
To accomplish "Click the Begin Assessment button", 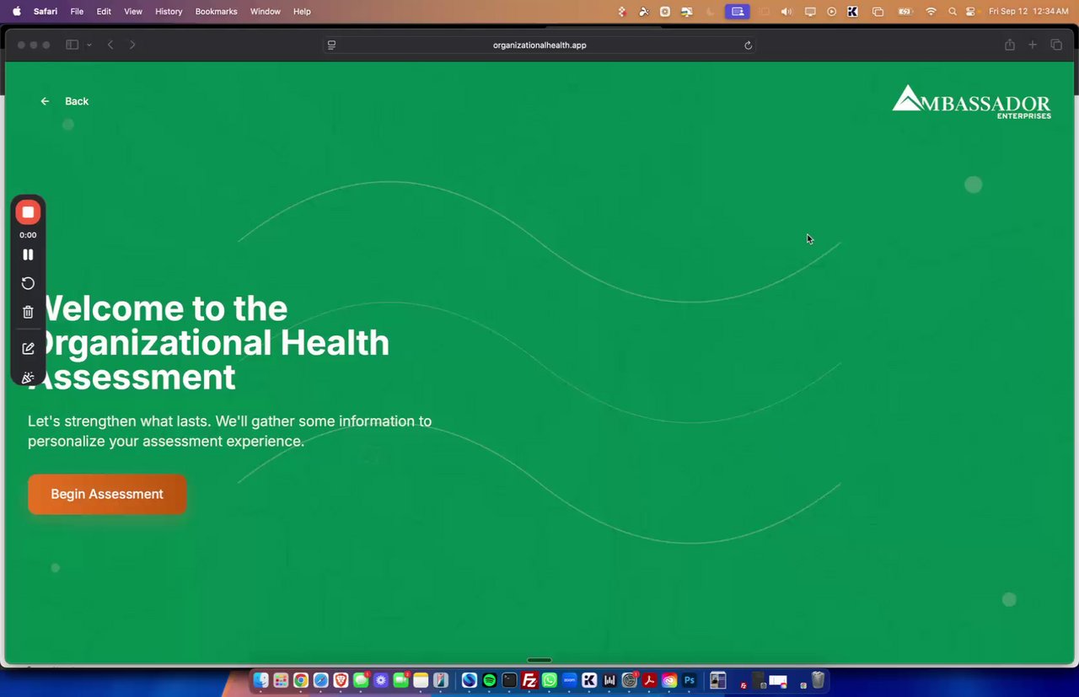I will 107,494.
